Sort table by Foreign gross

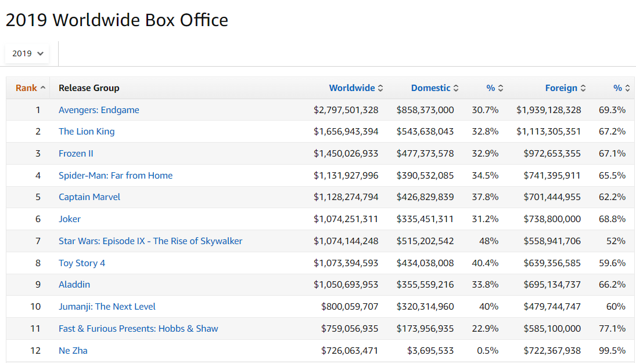(565, 88)
